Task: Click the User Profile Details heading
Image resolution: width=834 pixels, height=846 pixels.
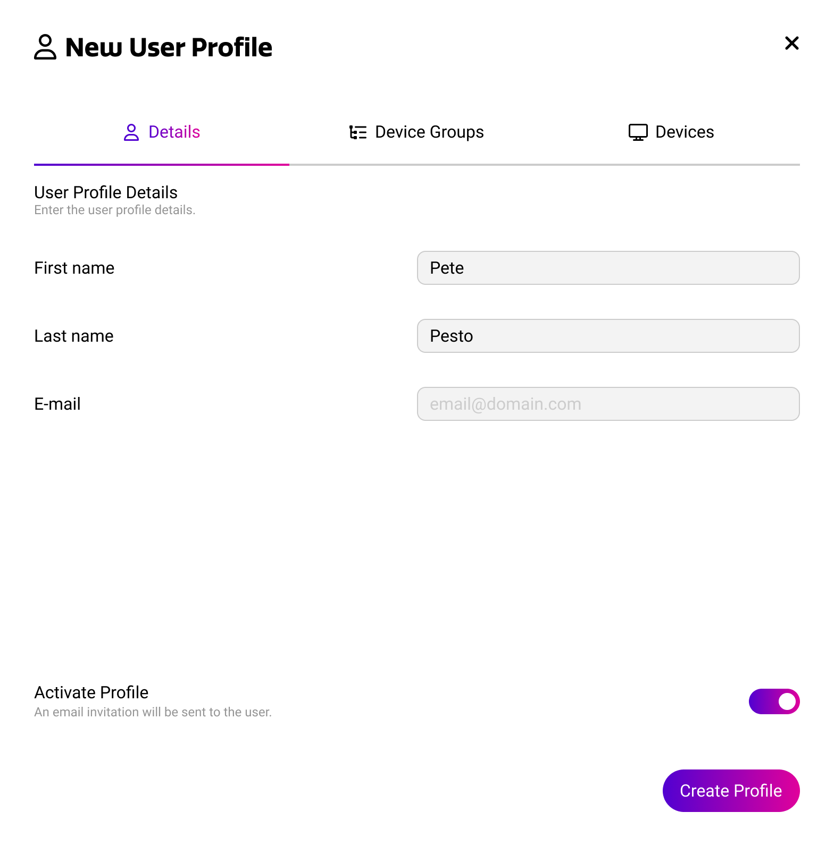Action: coord(106,192)
